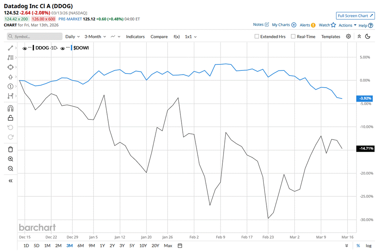Open the Daily frequency dropdown

pyautogui.click(x=72, y=37)
